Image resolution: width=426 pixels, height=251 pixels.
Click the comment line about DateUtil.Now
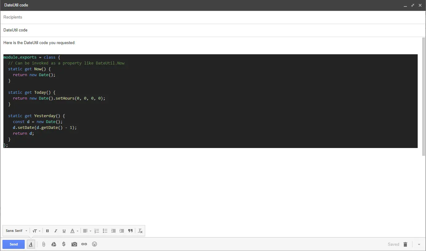[x=66, y=63]
